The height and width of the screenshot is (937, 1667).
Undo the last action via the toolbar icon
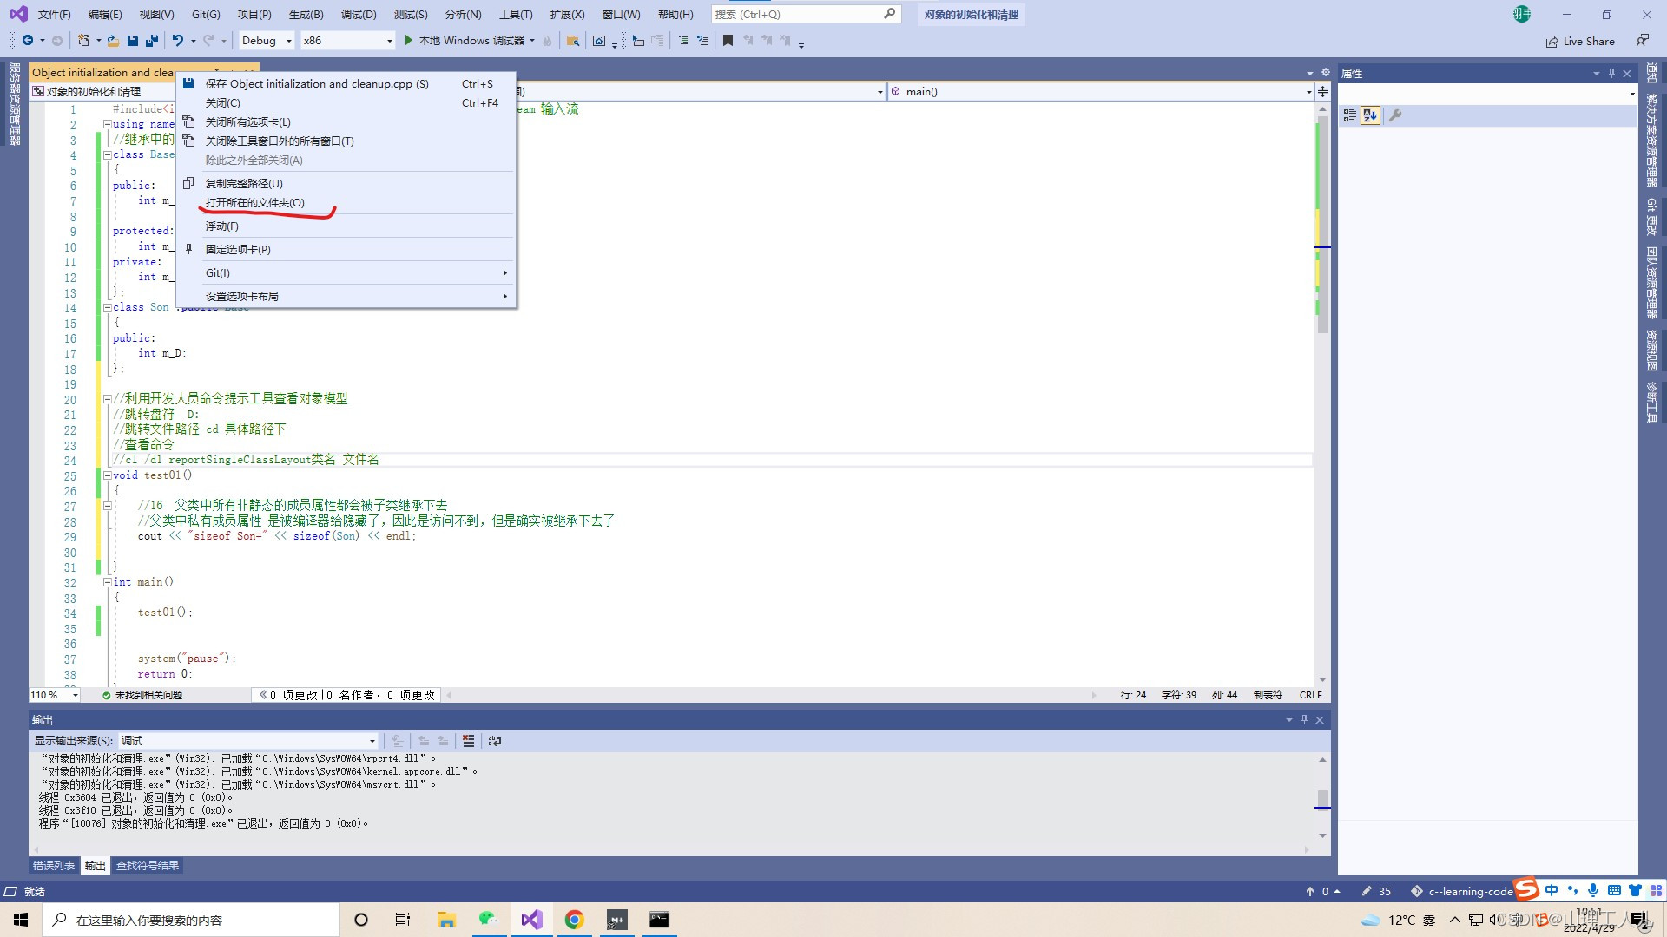[x=177, y=40]
